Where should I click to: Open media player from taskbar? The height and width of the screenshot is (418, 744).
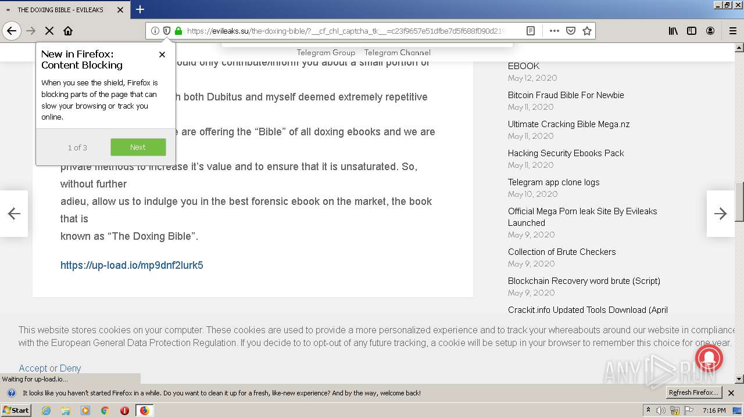coord(85,410)
